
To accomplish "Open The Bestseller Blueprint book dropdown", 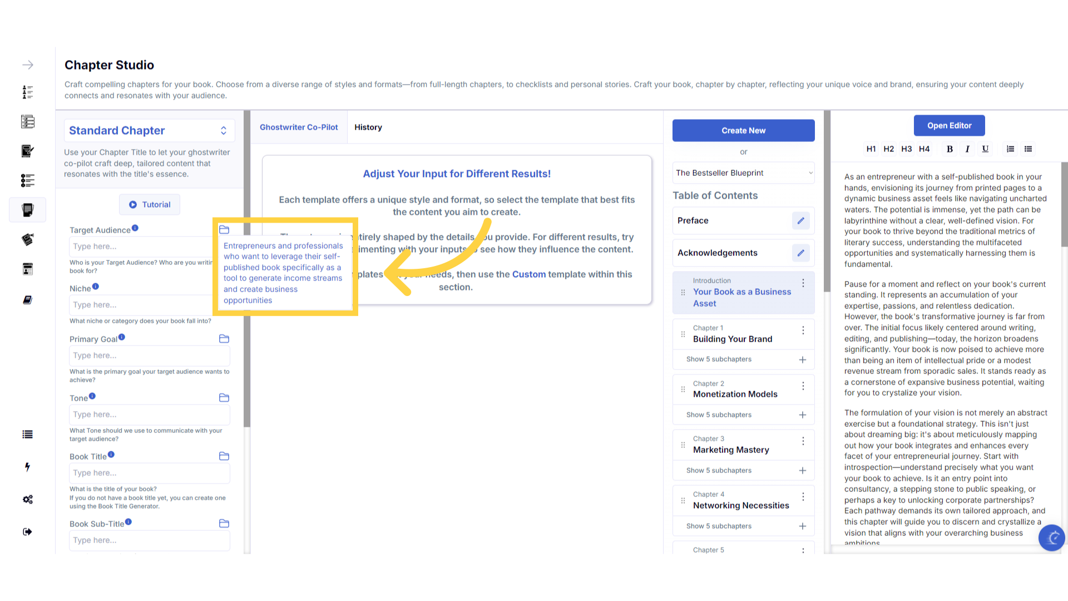I will click(743, 173).
